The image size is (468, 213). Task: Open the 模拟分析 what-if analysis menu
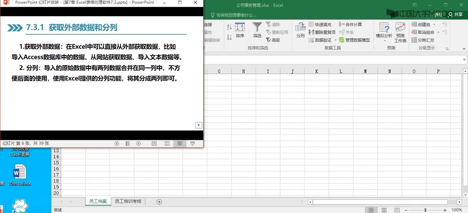(x=384, y=32)
